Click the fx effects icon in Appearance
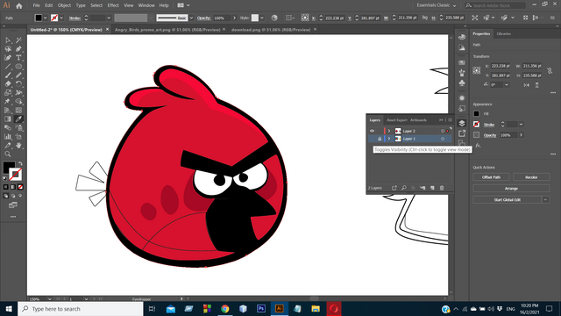 click(478, 146)
